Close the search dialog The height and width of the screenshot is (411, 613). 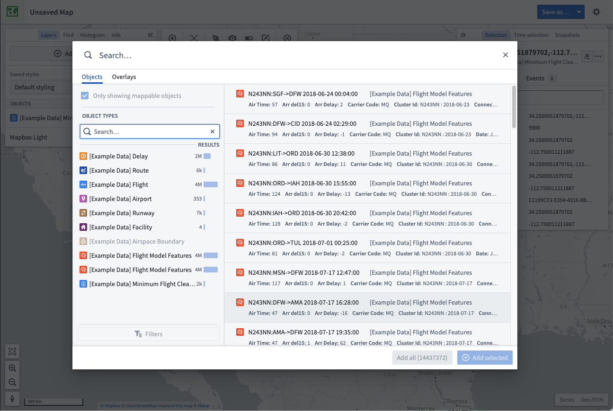point(506,55)
